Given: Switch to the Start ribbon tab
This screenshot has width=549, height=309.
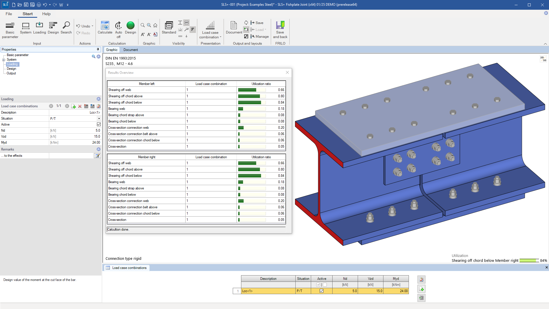Looking at the screenshot, I should point(28,14).
